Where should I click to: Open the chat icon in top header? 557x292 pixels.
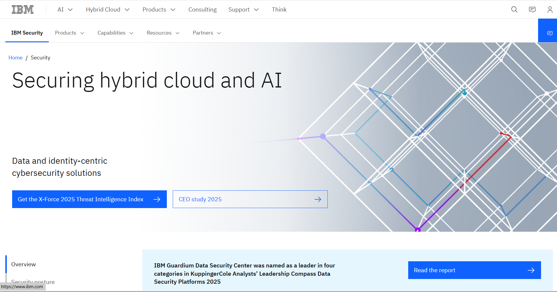(532, 9)
